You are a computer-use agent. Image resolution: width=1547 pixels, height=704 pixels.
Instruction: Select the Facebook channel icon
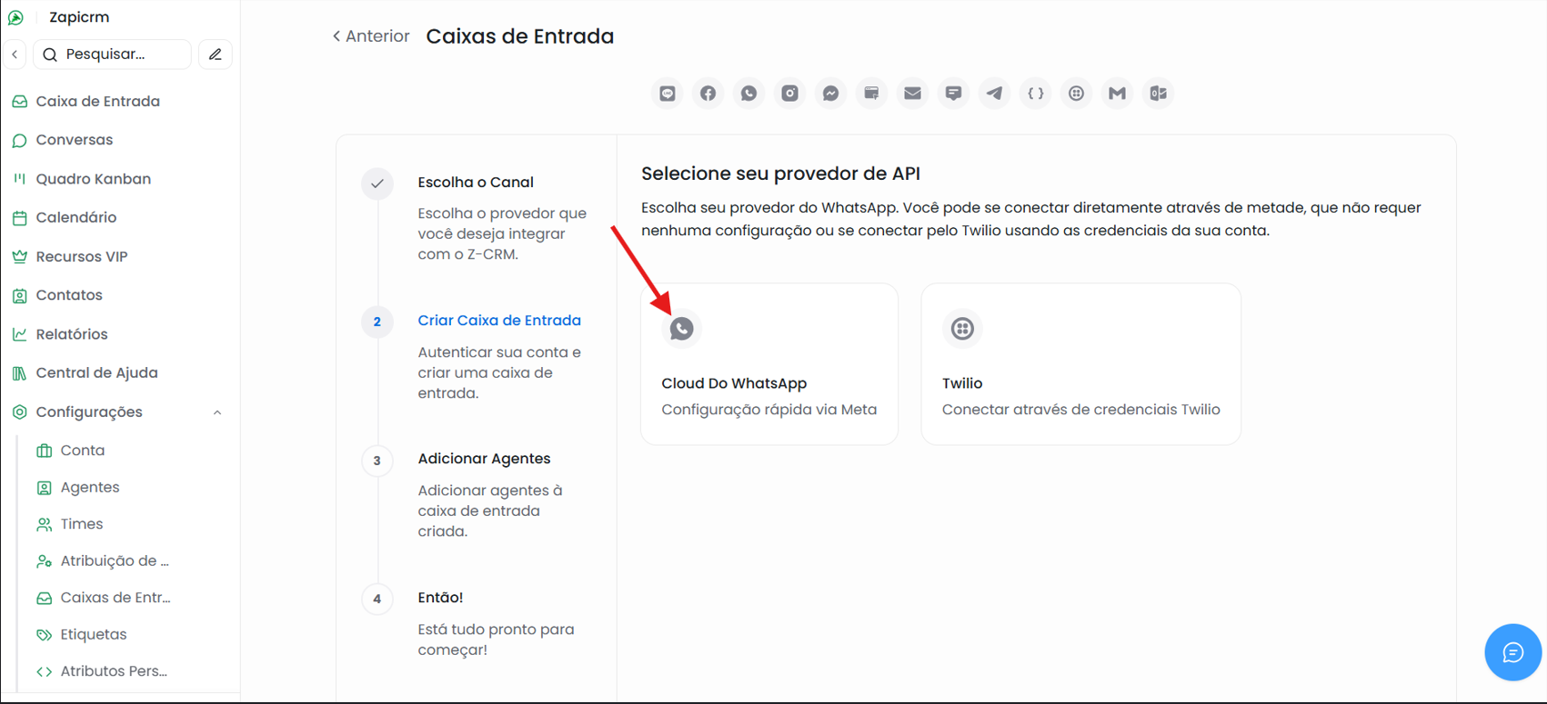pyautogui.click(x=708, y=94)
